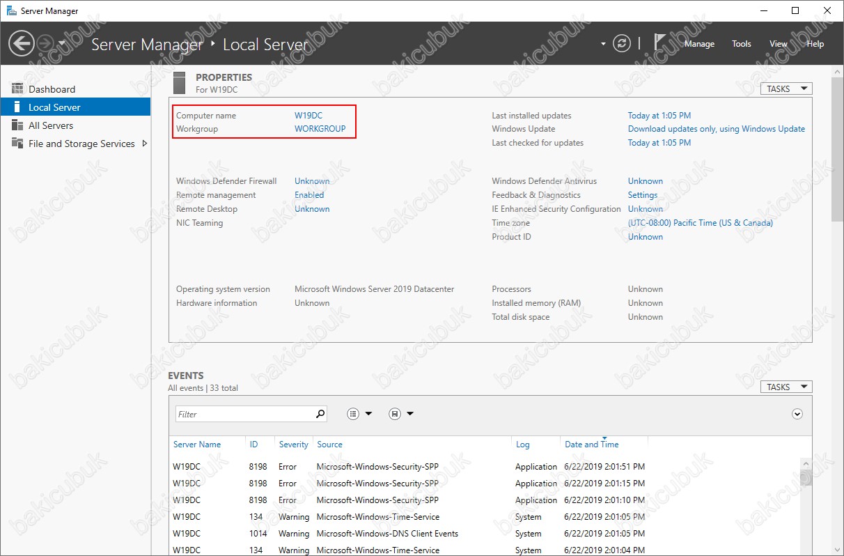
Task: Click the Forward navigation arrow
Action: pos(45,44)
